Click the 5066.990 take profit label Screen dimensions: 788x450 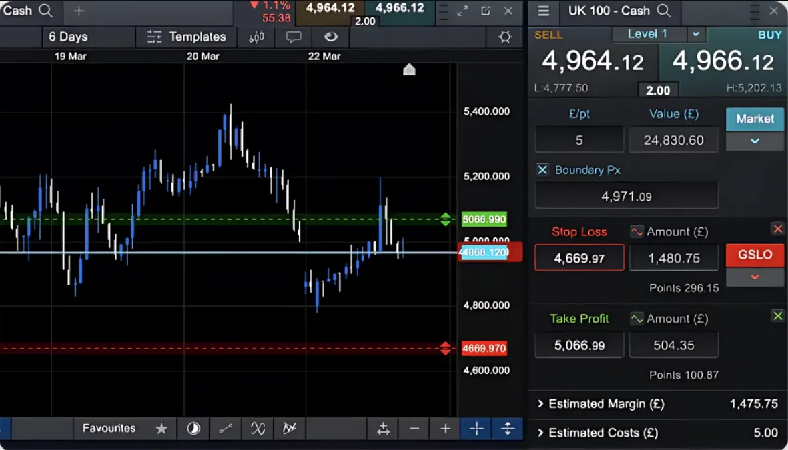point(484,219)
